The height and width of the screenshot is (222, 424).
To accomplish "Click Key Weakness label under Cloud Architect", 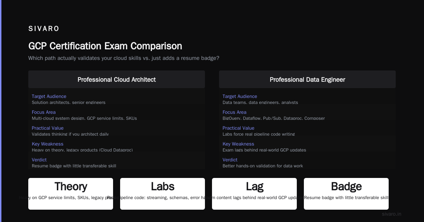I will tap(48, 144).
